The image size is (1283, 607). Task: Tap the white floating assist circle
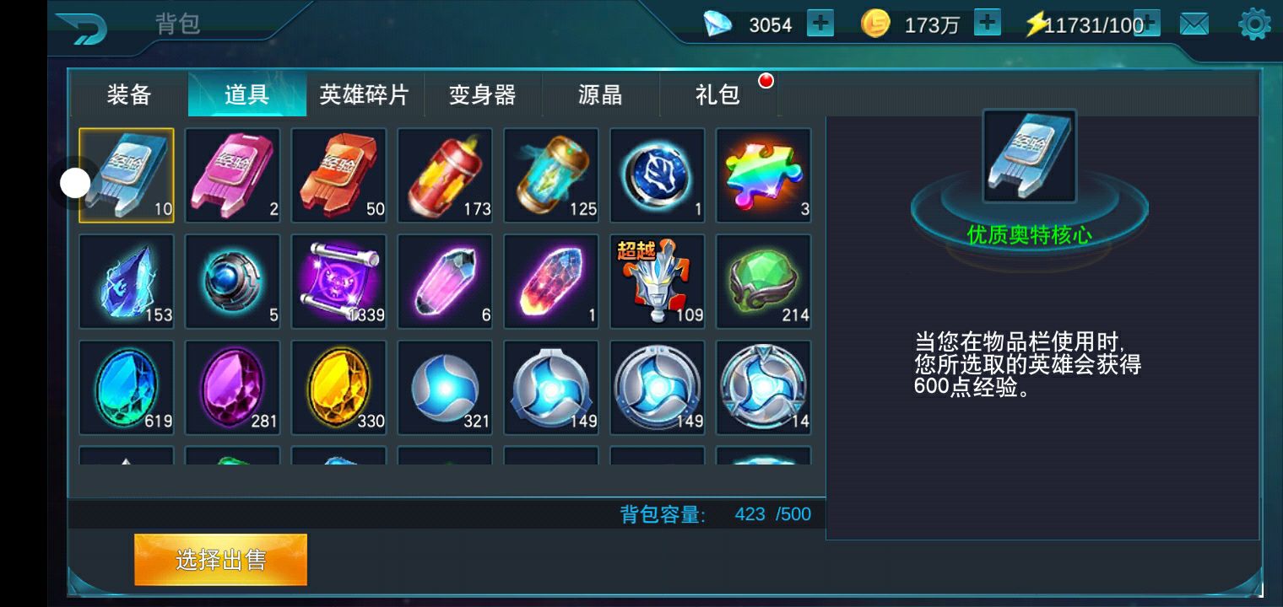coord(75,183)
